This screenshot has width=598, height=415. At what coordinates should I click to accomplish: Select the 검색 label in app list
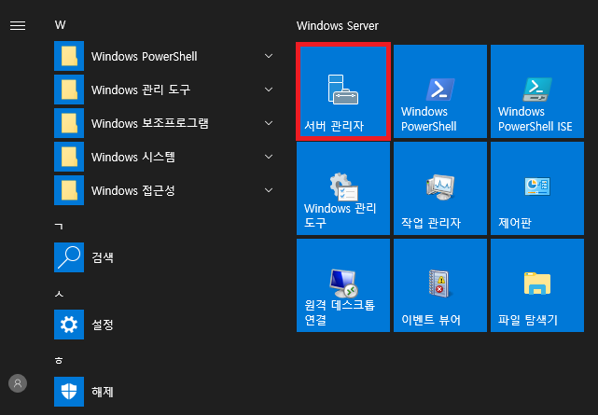tap(103, 257)
